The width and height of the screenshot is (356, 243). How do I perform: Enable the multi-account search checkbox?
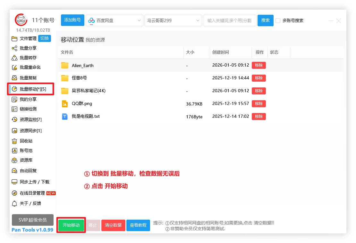coord(278,21)
